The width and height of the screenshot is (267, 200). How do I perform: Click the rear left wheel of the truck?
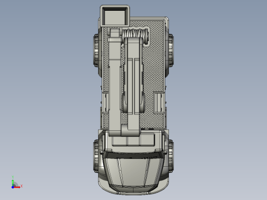[x=96, y=51]
